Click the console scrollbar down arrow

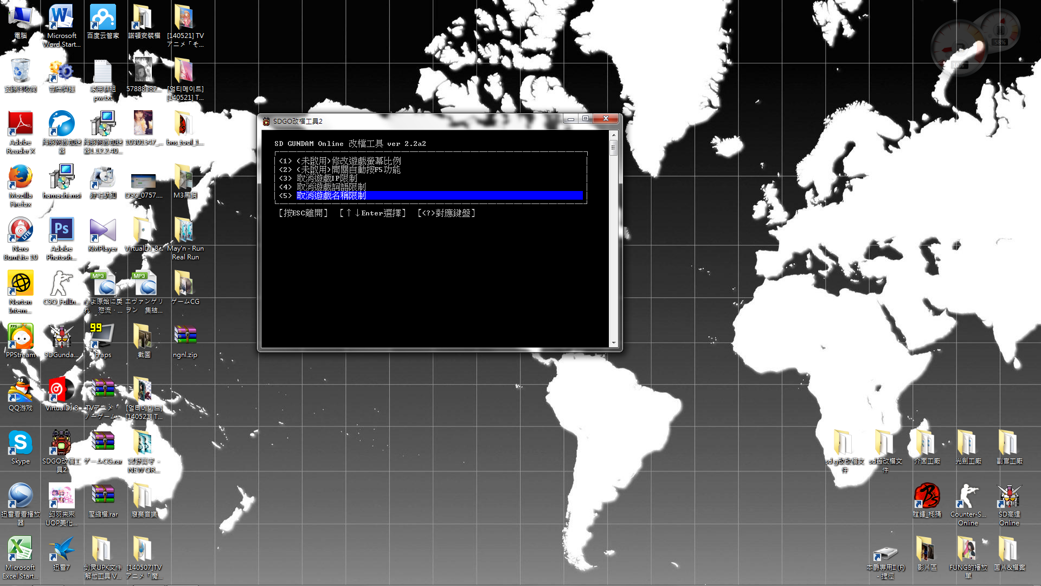click(614, 343)
